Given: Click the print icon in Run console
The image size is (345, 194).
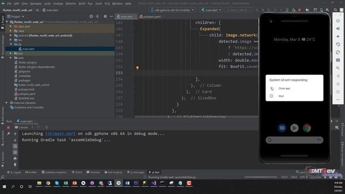Looking at the screenshot, I should pyautogui.click(x=15, y=158).
